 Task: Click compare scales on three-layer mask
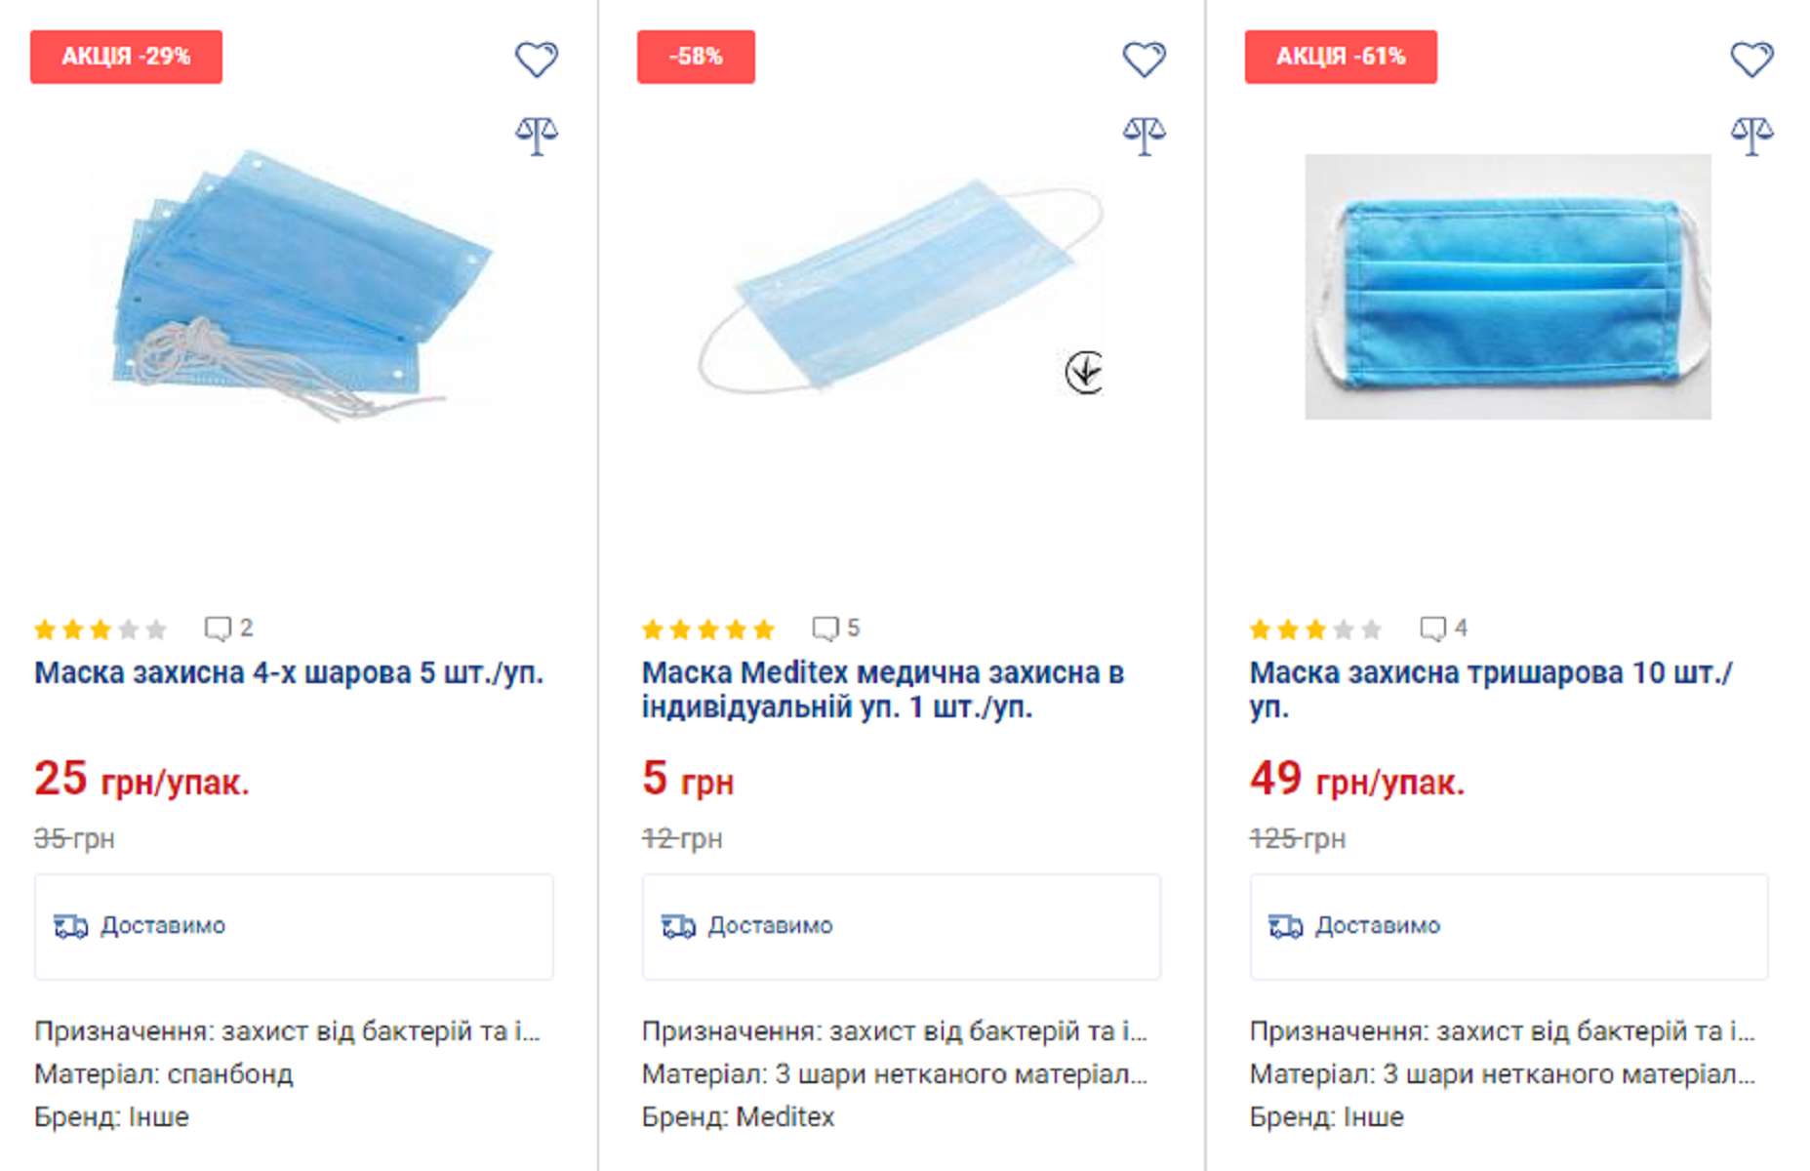[1751, 135]
